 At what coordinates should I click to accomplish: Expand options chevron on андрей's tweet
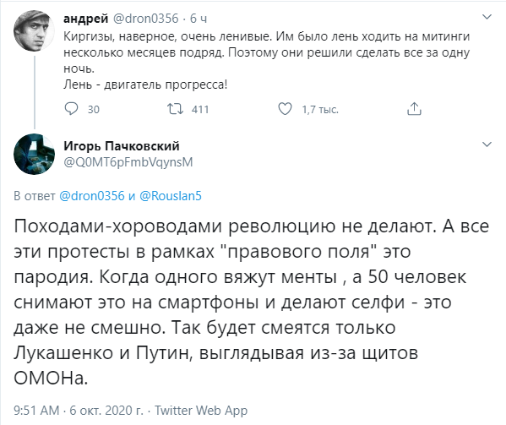point(487,16)
